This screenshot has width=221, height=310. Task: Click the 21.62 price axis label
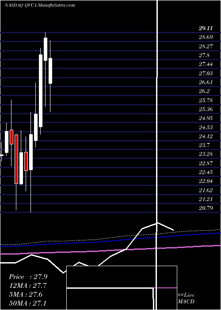tap(206, 190)
